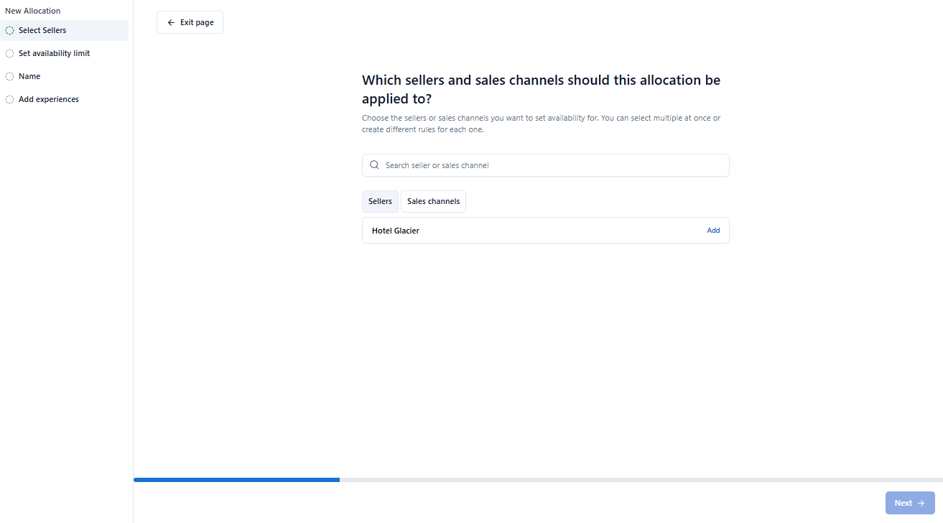The height and width of the screenshot is (523, 943).
Task: Click the back arrow icon in Exit page
Action: 171,23
